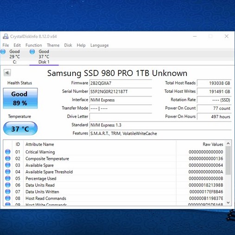The image size is (235, 235).
Task: Click status dot for Data Units Written row
Action: (8, 191)
